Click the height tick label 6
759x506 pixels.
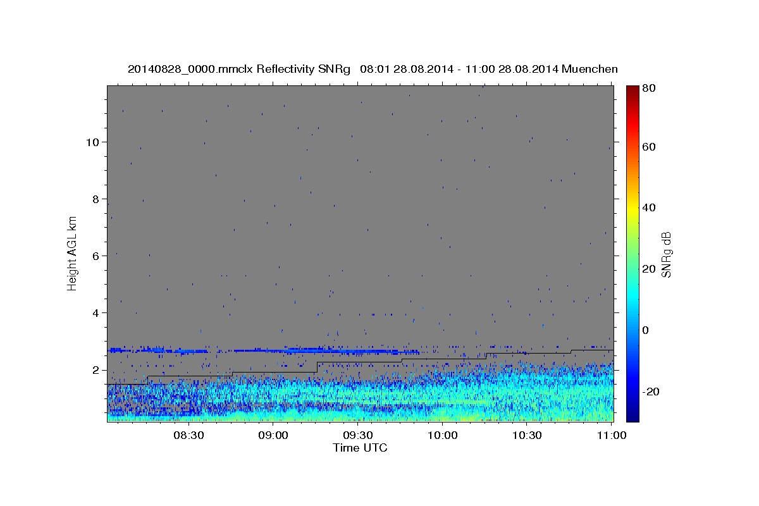[x=94, y=256]
